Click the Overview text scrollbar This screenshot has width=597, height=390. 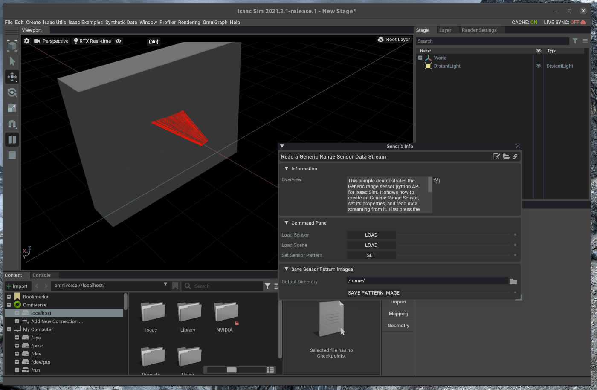tap(430, 185)
